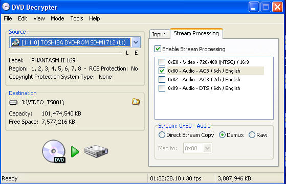Select the 0x82 AC3 2ch English stream row

[x=204, y=79]
